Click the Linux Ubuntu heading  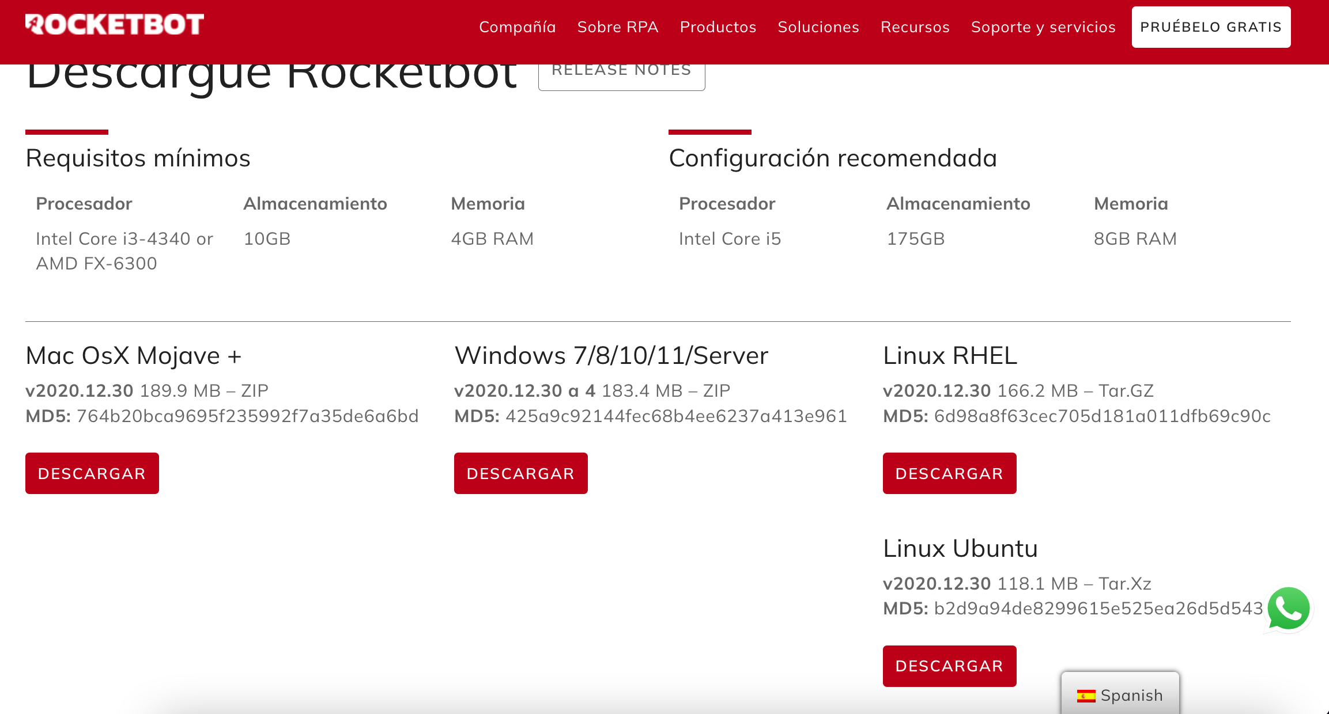tap(961, 549)
